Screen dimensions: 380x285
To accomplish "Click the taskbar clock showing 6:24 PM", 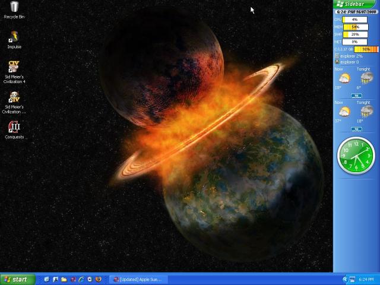I will tap(366, 280).
